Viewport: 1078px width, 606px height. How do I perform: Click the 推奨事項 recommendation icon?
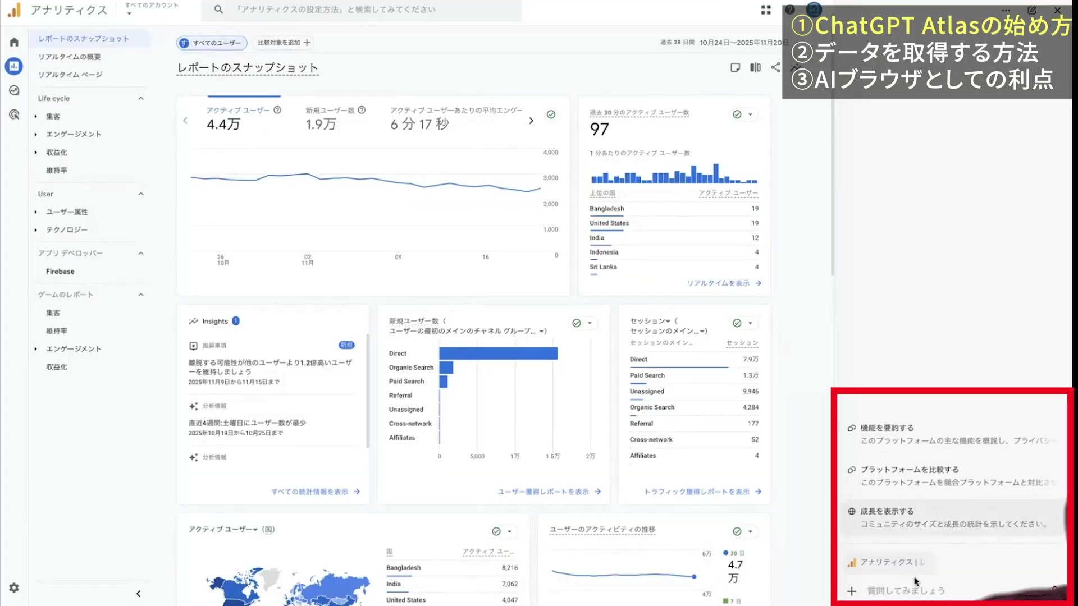(193, 346)
